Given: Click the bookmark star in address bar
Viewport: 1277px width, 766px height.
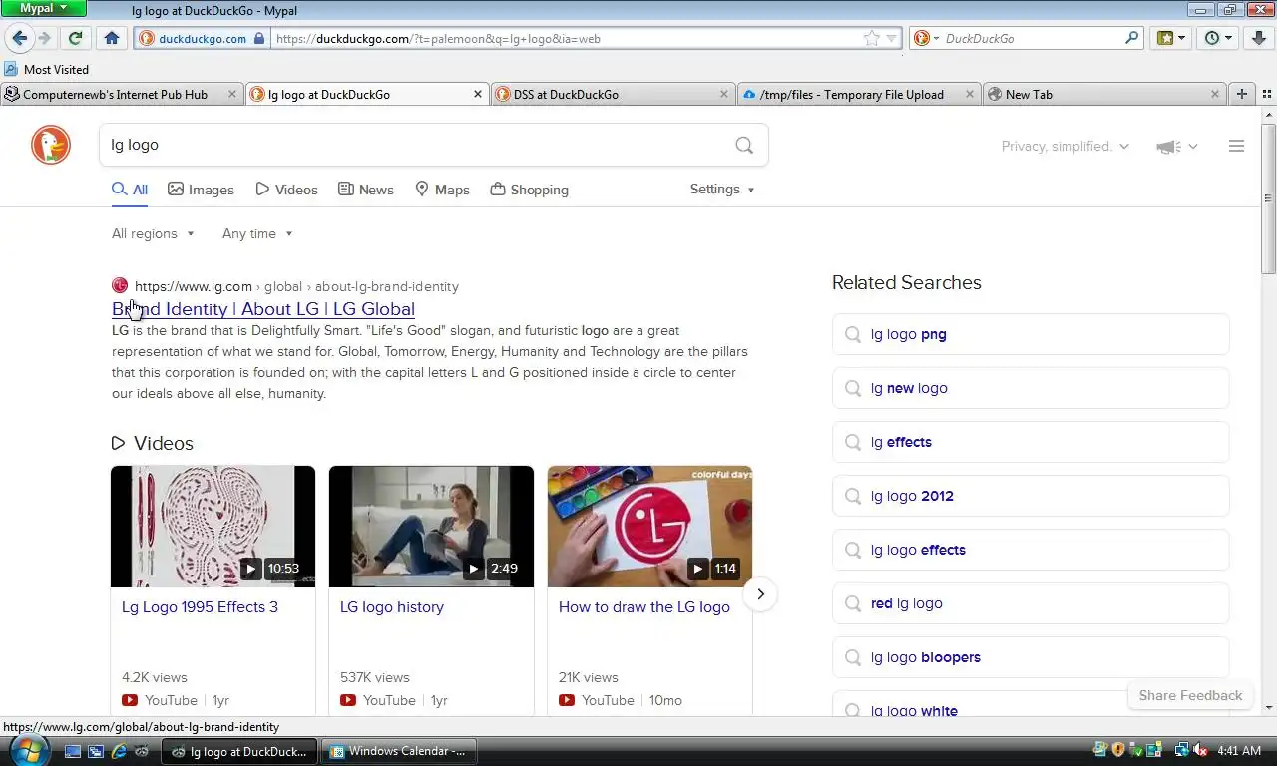Looking at the screenshot, I should point(871,38).
